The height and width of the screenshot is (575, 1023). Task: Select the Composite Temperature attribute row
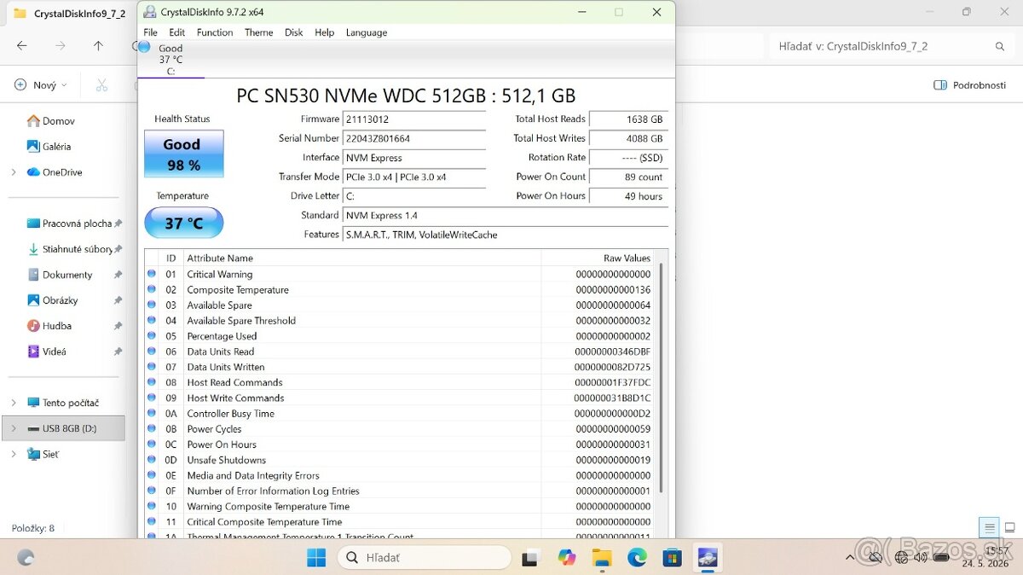tap(401, 290)
